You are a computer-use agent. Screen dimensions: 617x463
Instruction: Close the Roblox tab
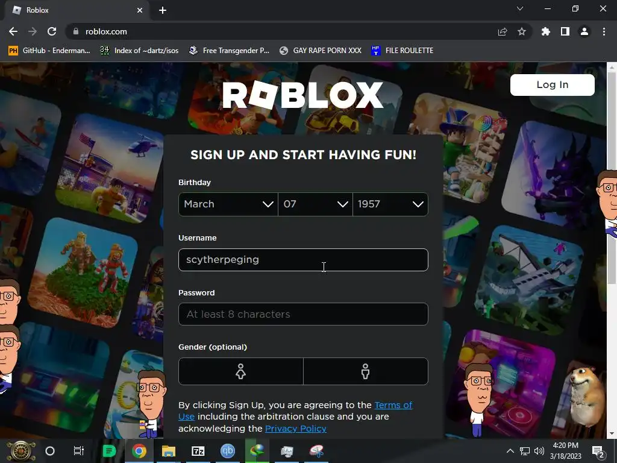(140, 10)
